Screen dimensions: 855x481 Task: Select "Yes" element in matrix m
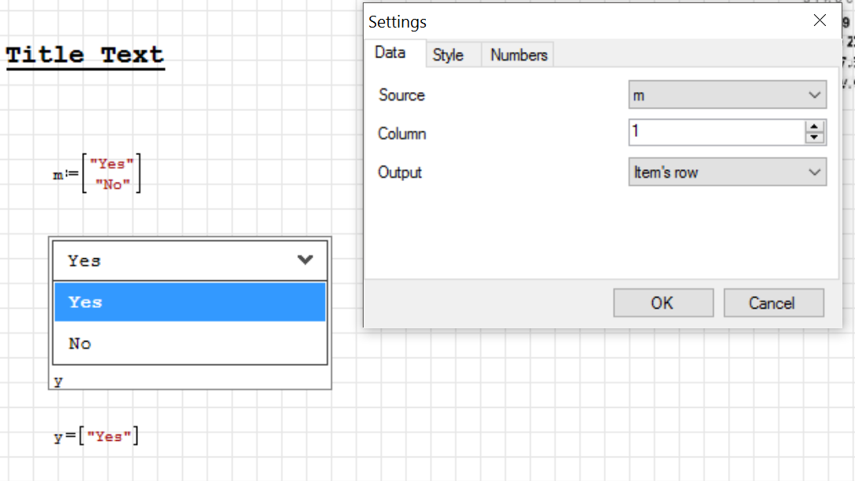[111, 165]
